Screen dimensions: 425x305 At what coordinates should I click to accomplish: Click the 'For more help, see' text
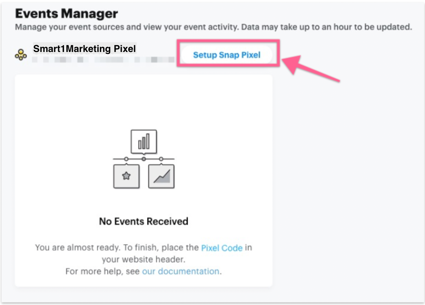pyautogui.click(x=103, y=271)
